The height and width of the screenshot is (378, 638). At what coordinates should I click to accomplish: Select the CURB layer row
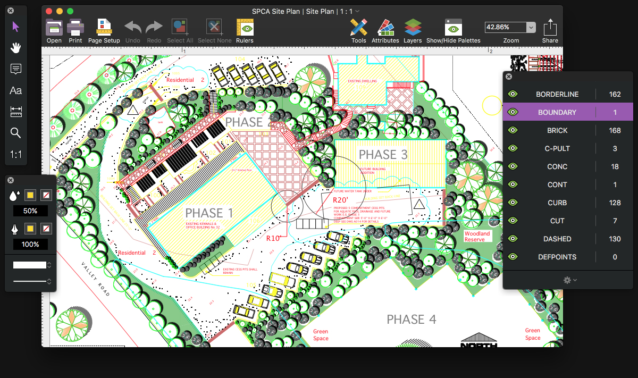[557, 203]
